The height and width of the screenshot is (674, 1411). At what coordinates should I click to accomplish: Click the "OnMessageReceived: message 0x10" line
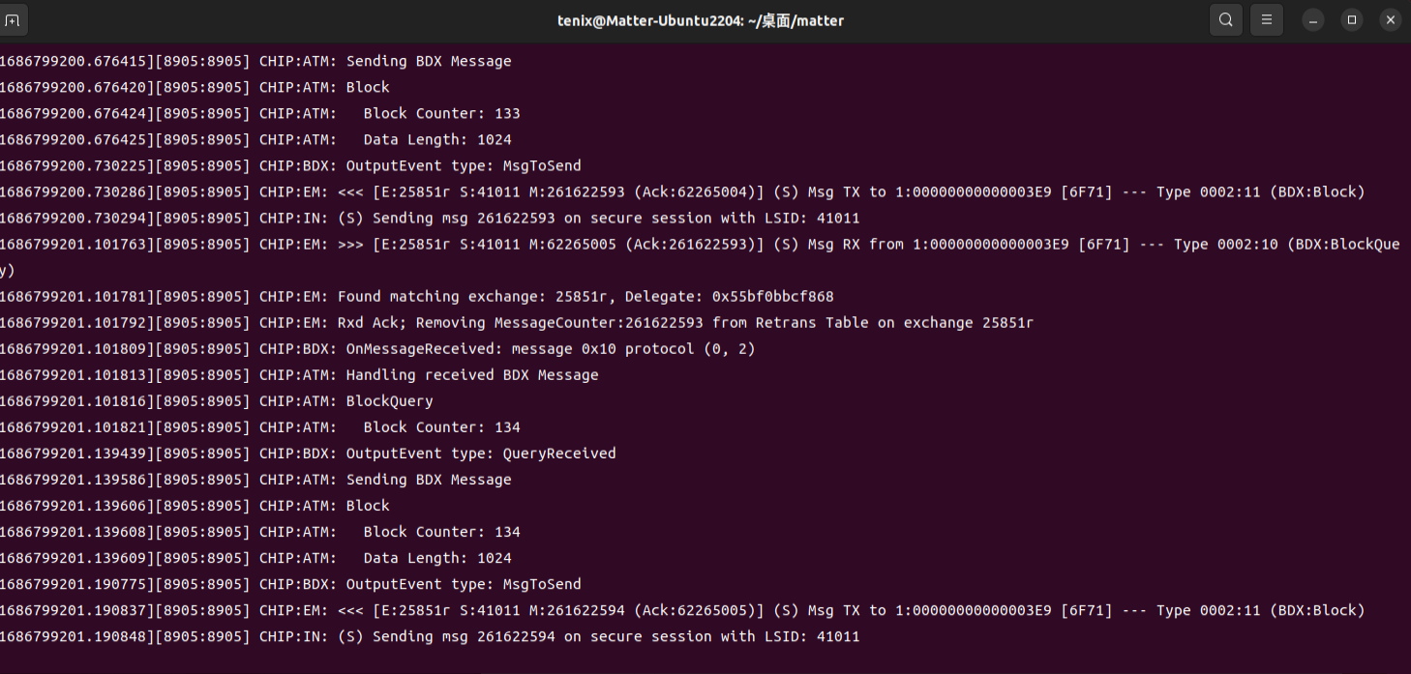click(x=550, y=348)
